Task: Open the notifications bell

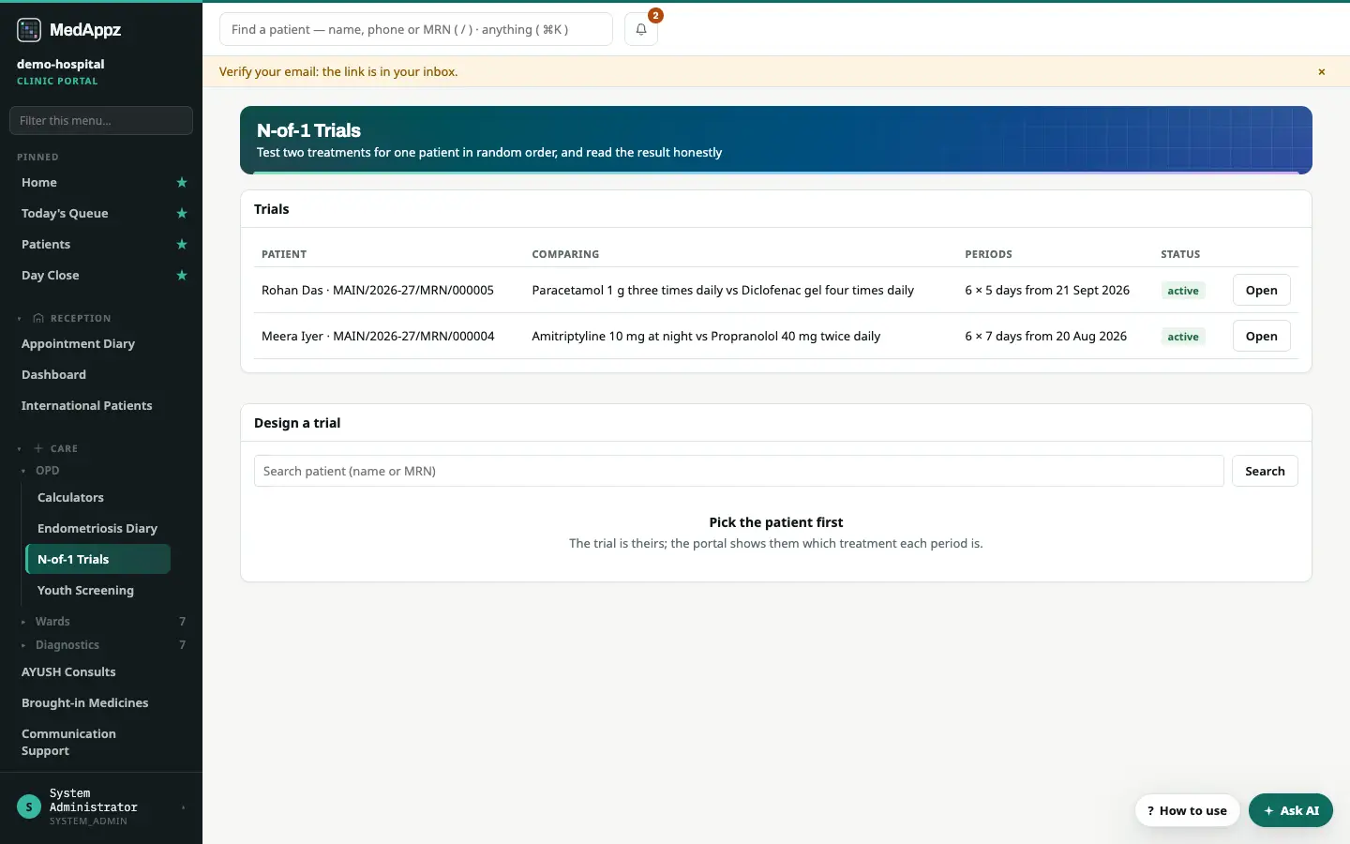Action: (x=641, y=29)
